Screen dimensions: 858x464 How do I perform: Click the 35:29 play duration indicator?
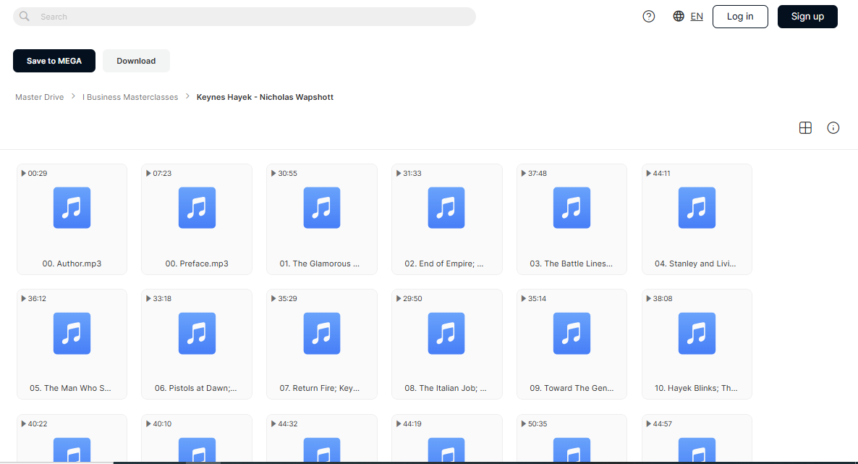[284, 298]
